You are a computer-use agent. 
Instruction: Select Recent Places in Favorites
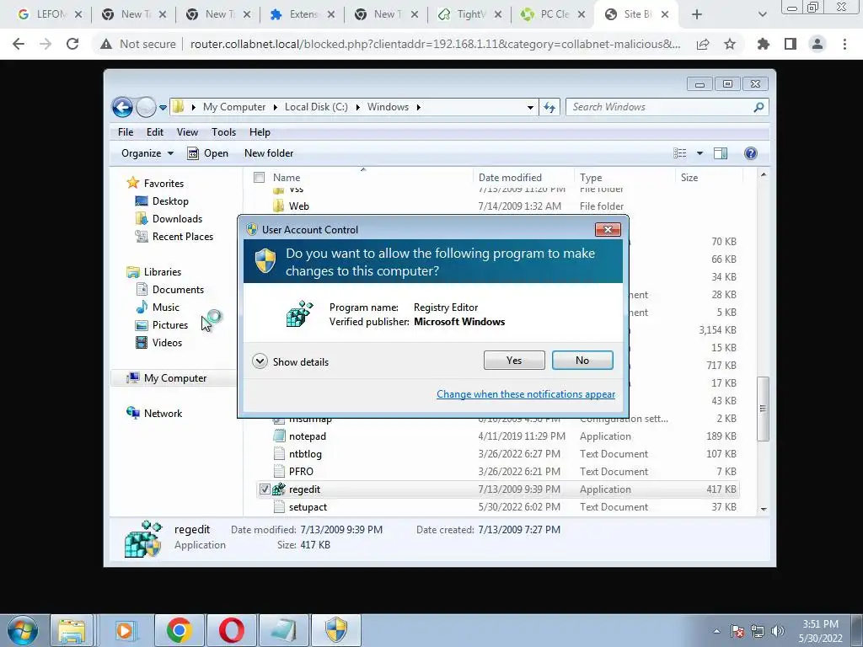[174, 236]
